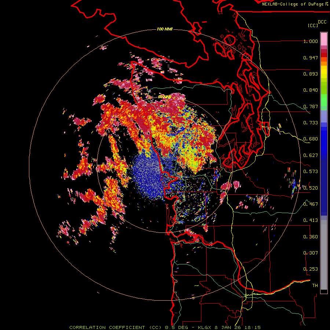Pick the olive green color bar segment
Image resolution: width=330 pixels, height=330 pixels.
tap(324, 88)
